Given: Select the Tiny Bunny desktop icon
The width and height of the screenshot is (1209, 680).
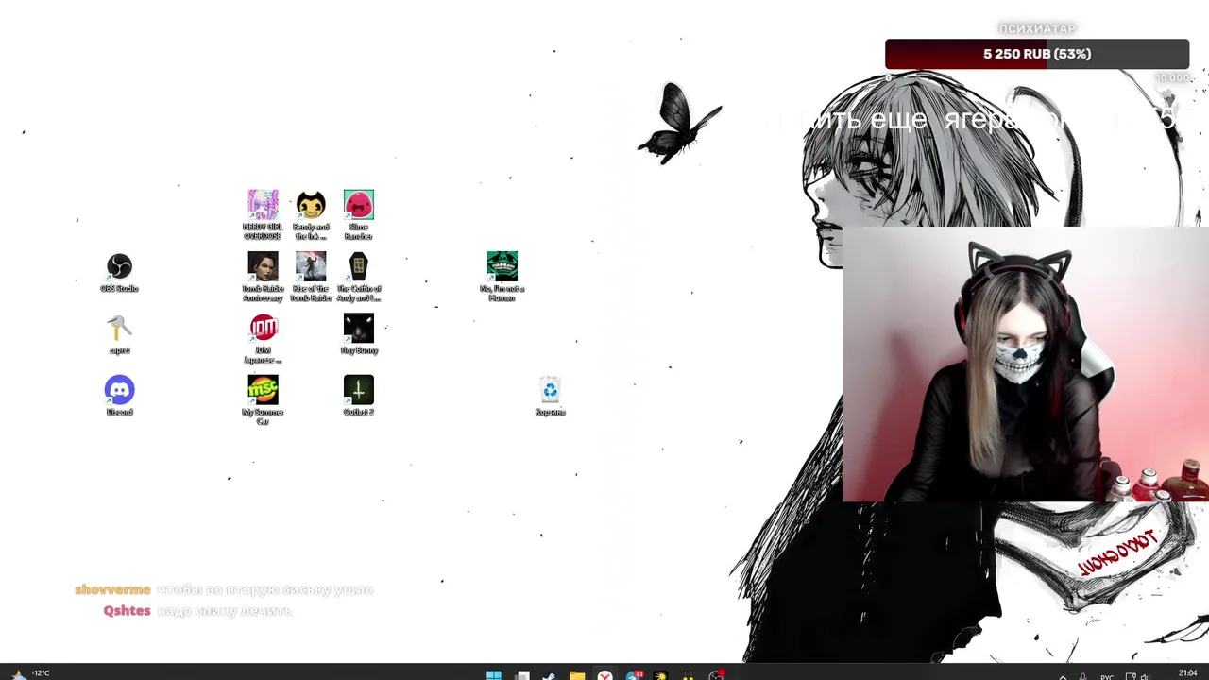Looking at the screenshot, I should pyautogui.click(x=359, y=334).
